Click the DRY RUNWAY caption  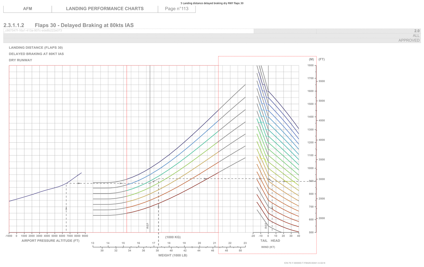point(20,60)
